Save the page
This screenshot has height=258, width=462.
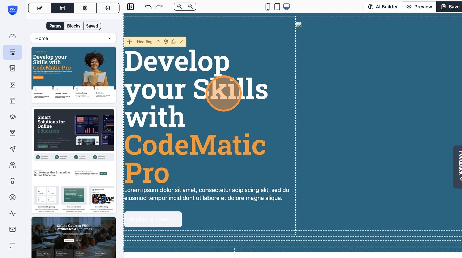coord(450,7)
